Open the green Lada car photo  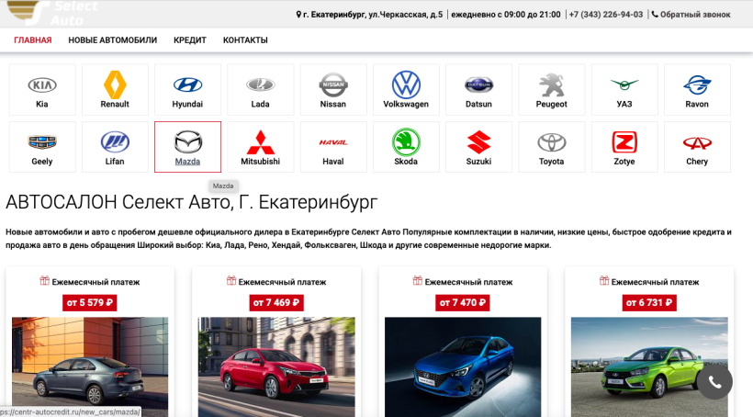[649, 367]
